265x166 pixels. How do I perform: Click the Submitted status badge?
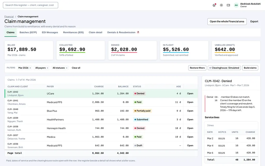tap(141, 119)
